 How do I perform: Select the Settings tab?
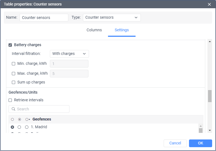[121, 30]
